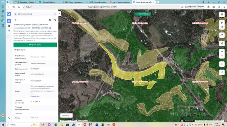This screenshot has height=127, width=227.
Task: Click the blue cadastral number link
Action: (x=20, y=28)
